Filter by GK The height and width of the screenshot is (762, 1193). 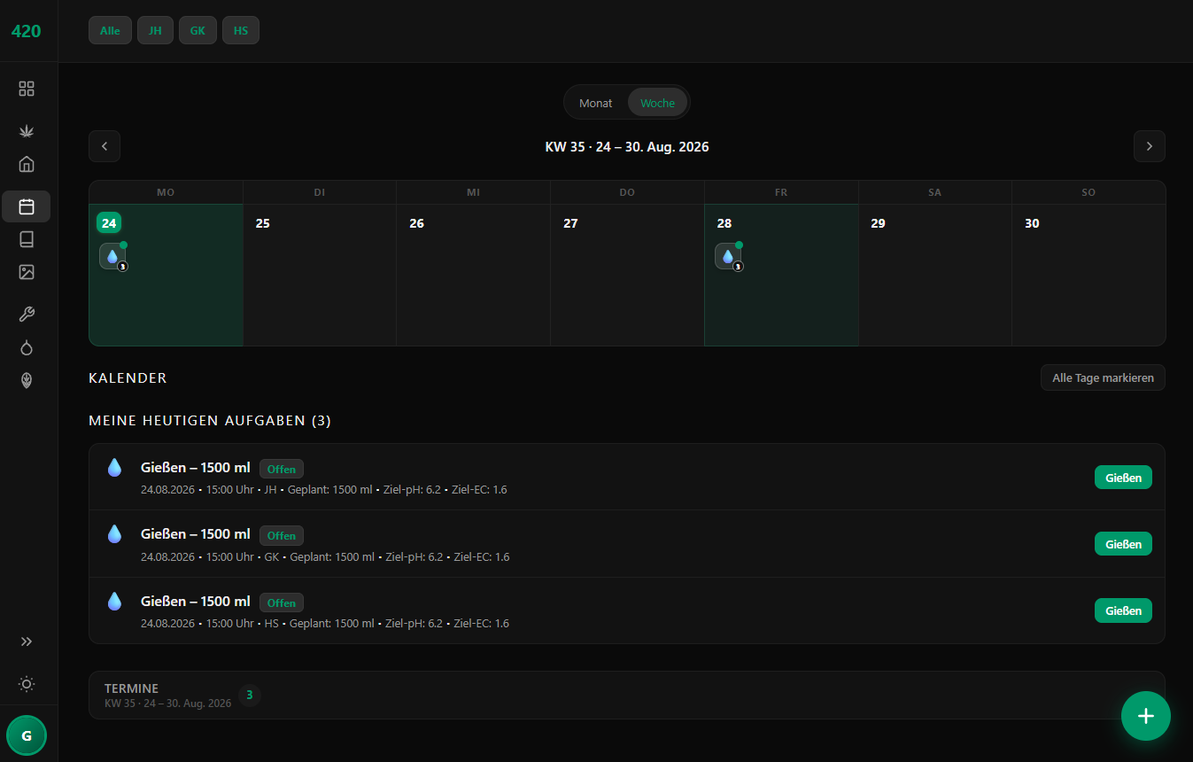(x=198, y=30)
